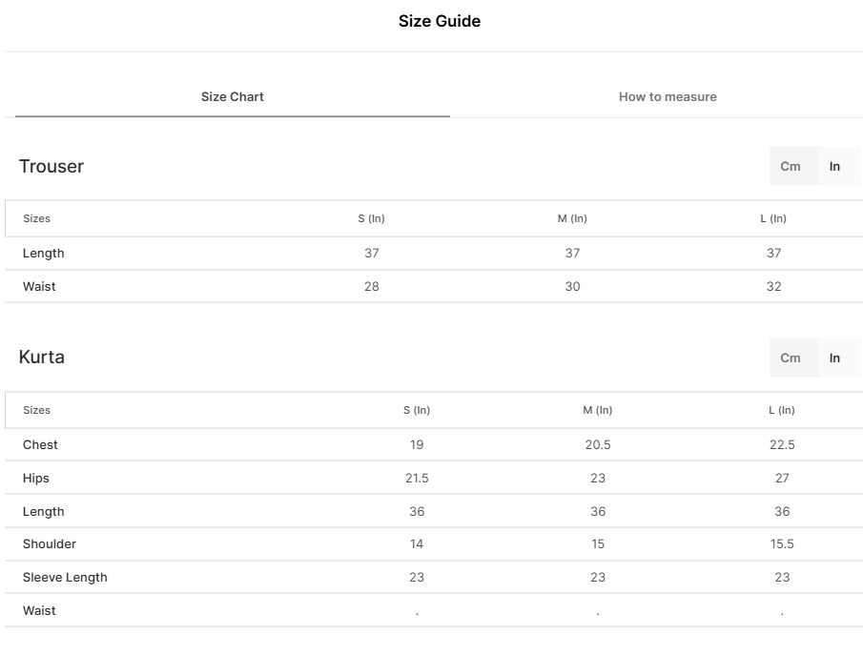Screen dimensions: 863x655
Task: Select the Trouser Waist row label
Action: pos(39,287)
